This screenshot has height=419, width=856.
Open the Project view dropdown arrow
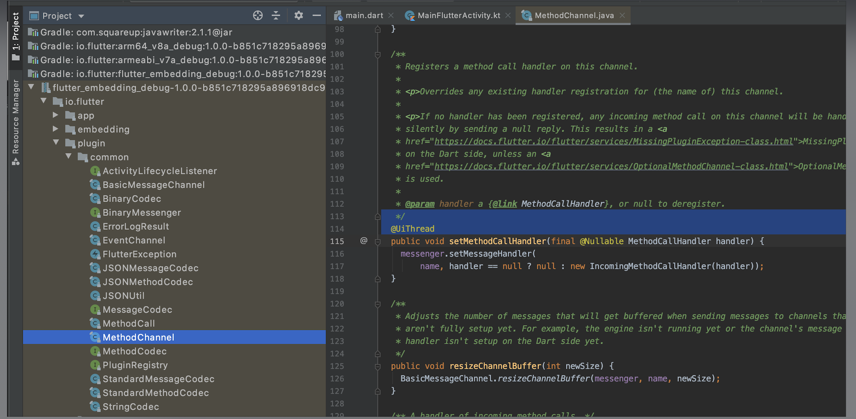[81, 16]
